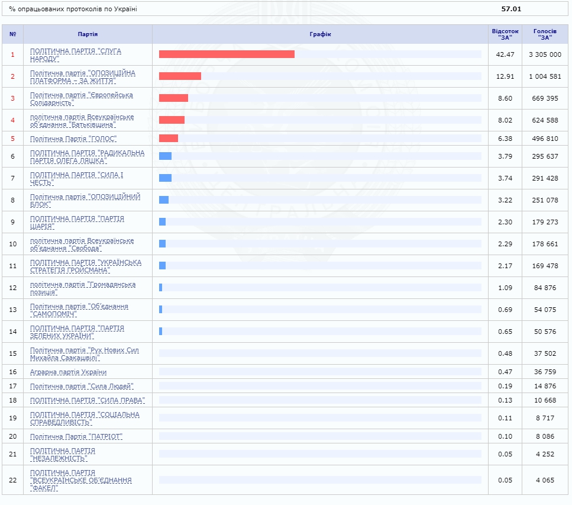Click the "Партія" column header
The image size is (572, 505).
click(88, 34)
